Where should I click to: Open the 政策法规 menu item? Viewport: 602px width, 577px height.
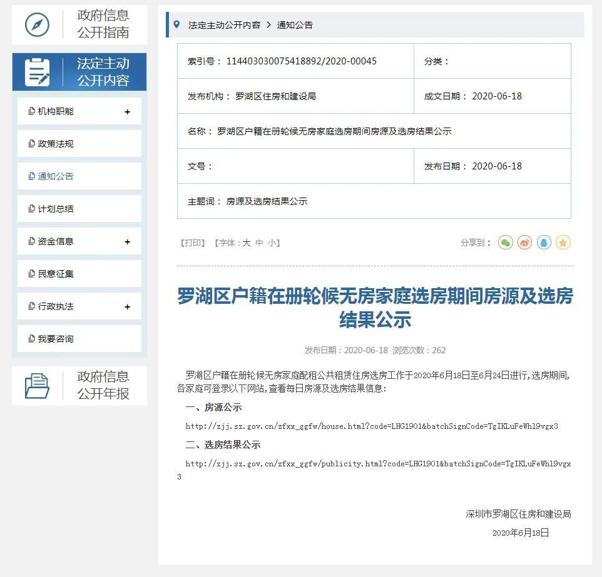pos(79,144)
